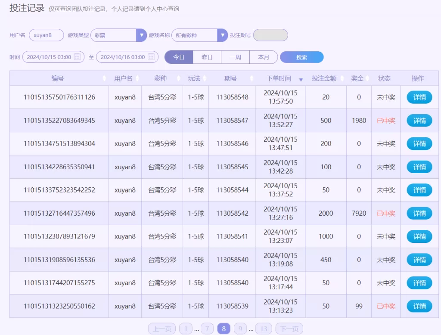Jump to page 9
The image size is (441, 335).
[240, 329]
